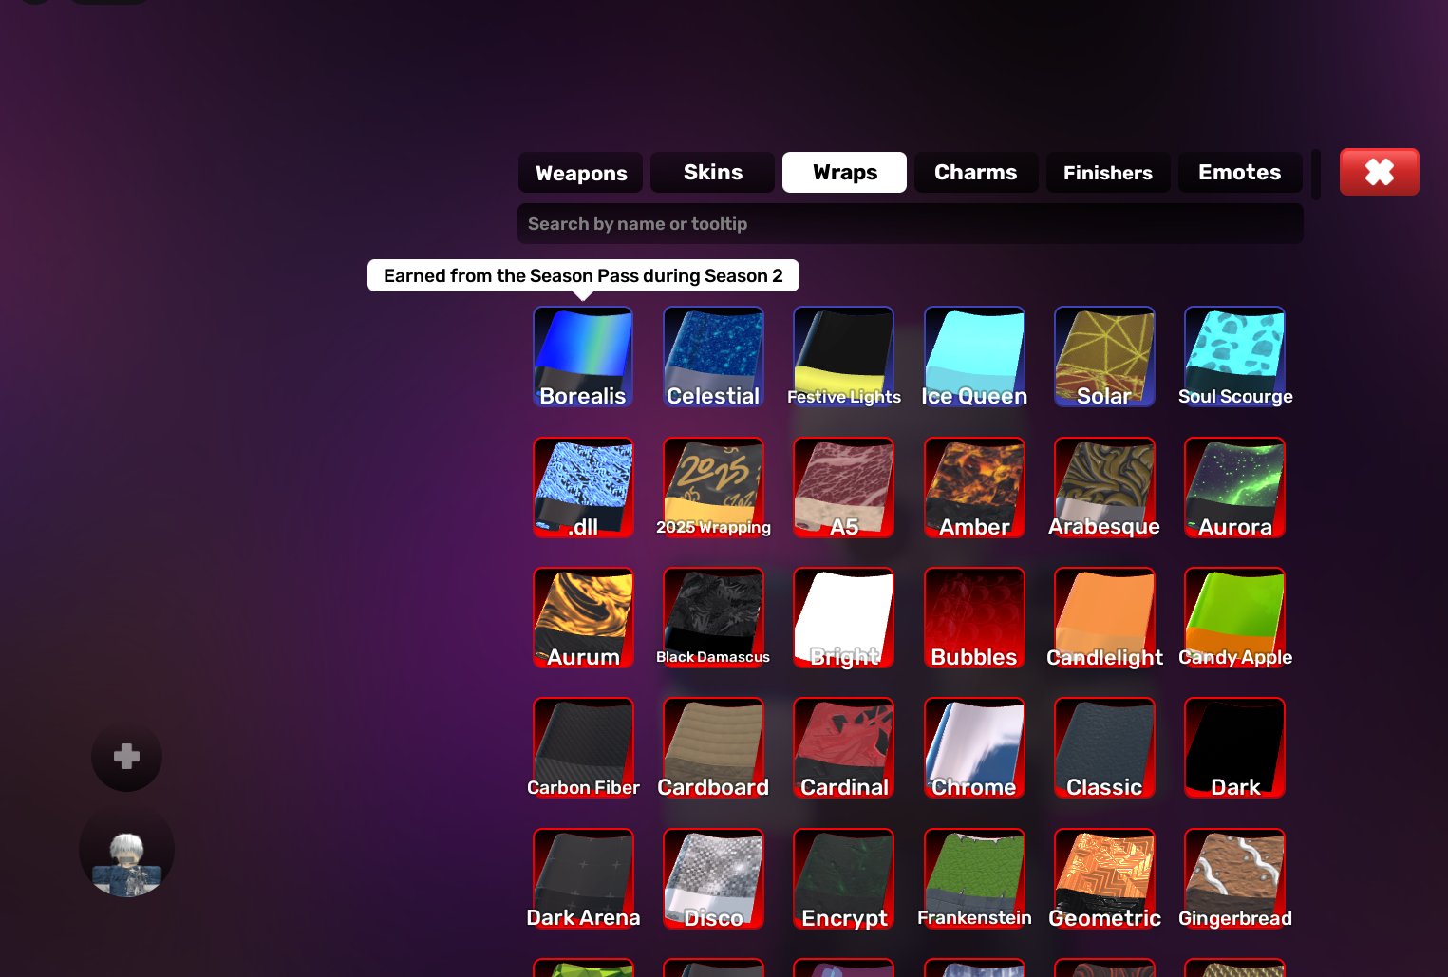1448x977 pixels.
Task: Choose the Candlelight wrap
Action: pos(1104,617)
